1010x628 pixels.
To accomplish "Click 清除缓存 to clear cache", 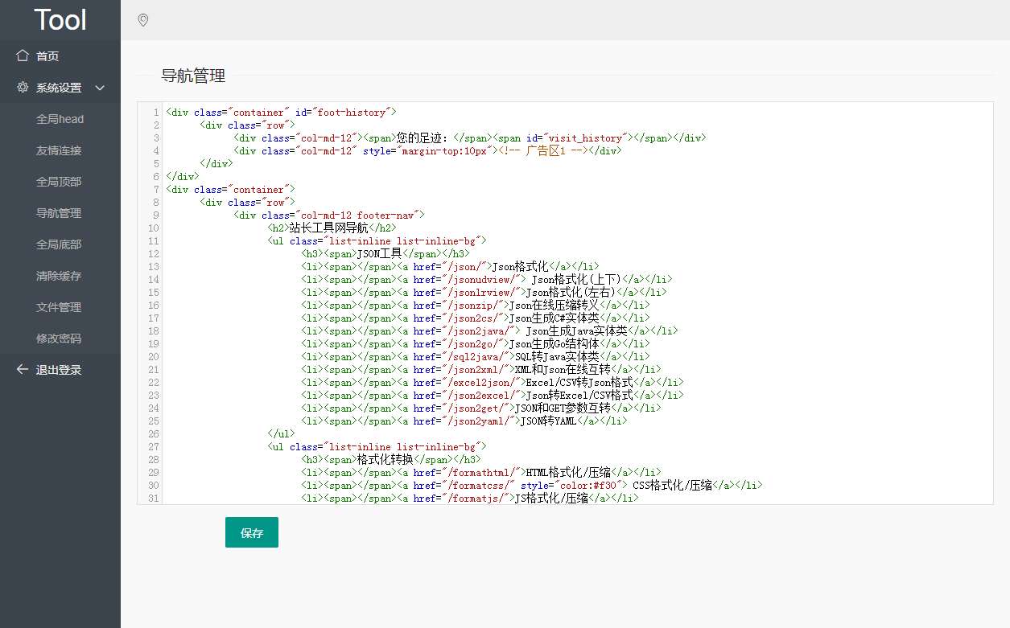I will 60,275.
